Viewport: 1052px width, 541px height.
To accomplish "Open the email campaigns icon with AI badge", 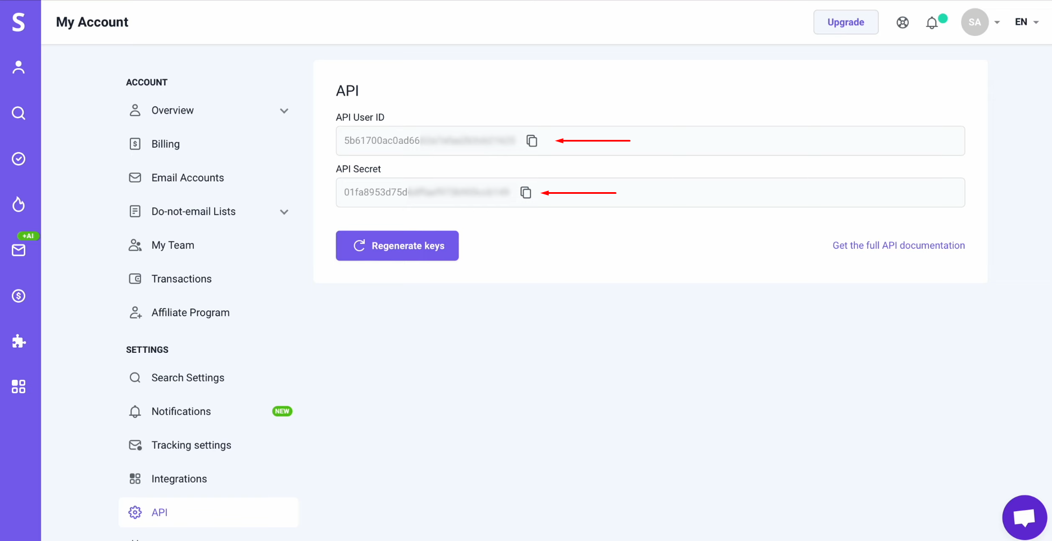I will [19, 250].
